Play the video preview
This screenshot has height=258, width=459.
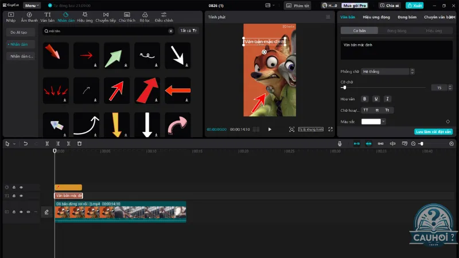(270, 130)
